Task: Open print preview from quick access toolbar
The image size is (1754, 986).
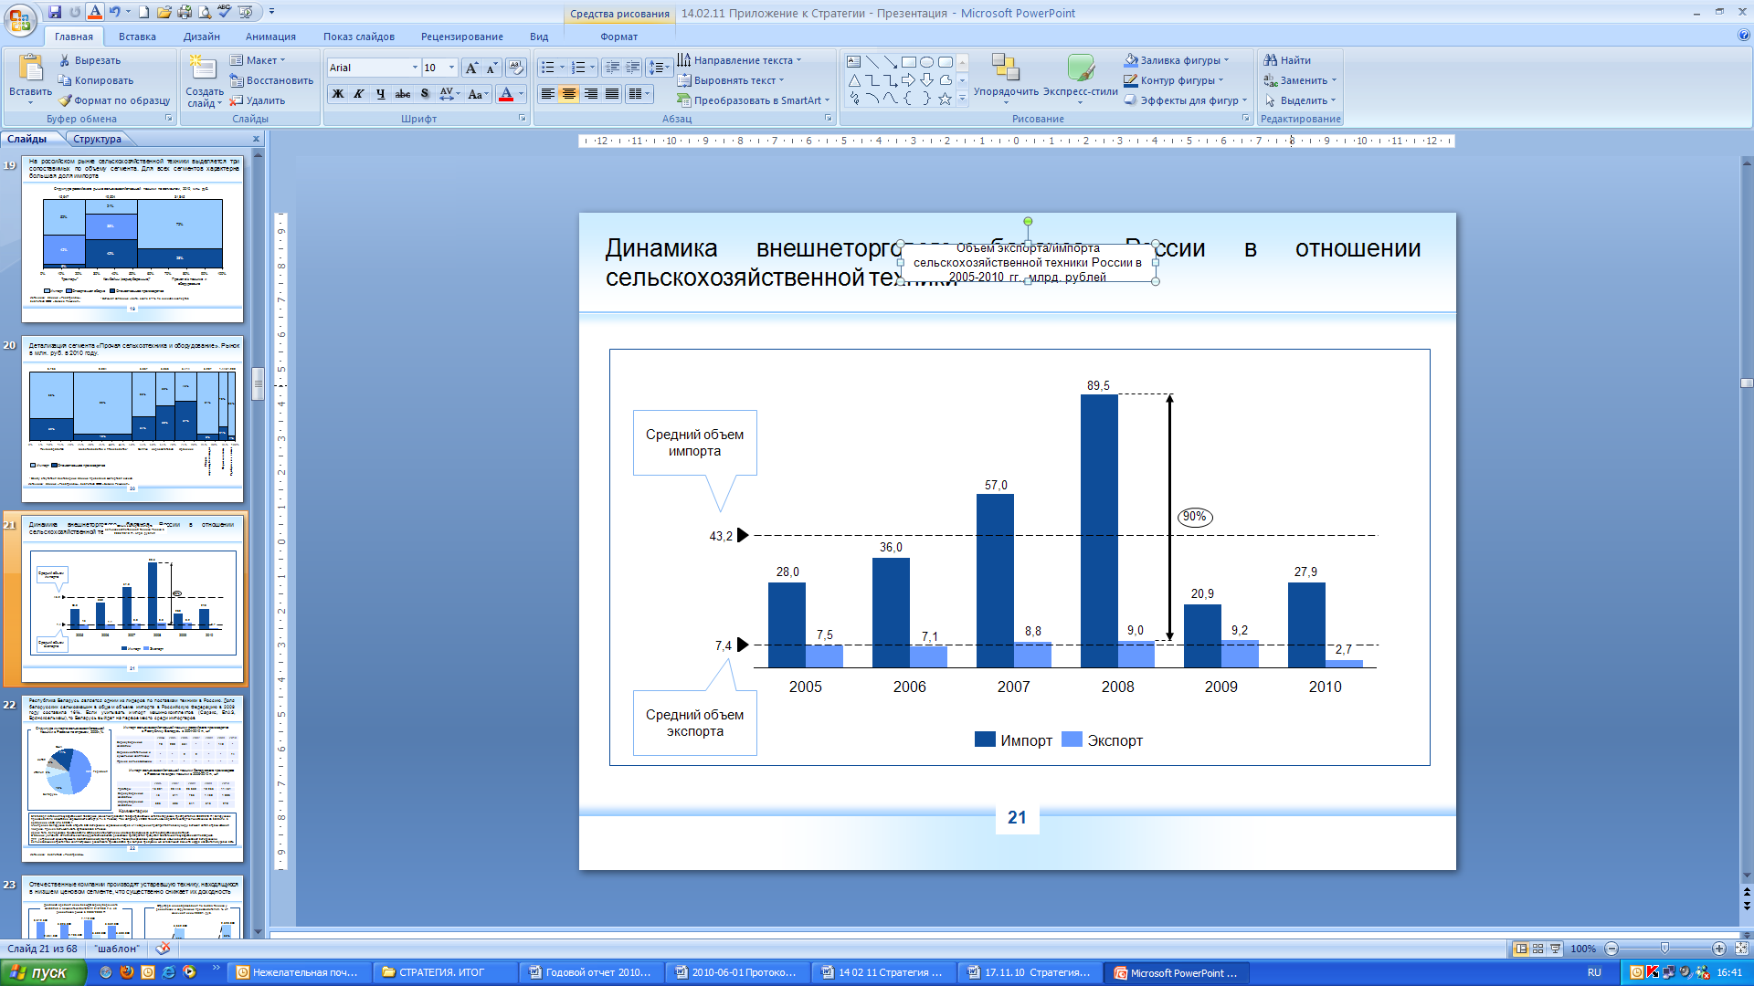Action: tap(205, 12)
